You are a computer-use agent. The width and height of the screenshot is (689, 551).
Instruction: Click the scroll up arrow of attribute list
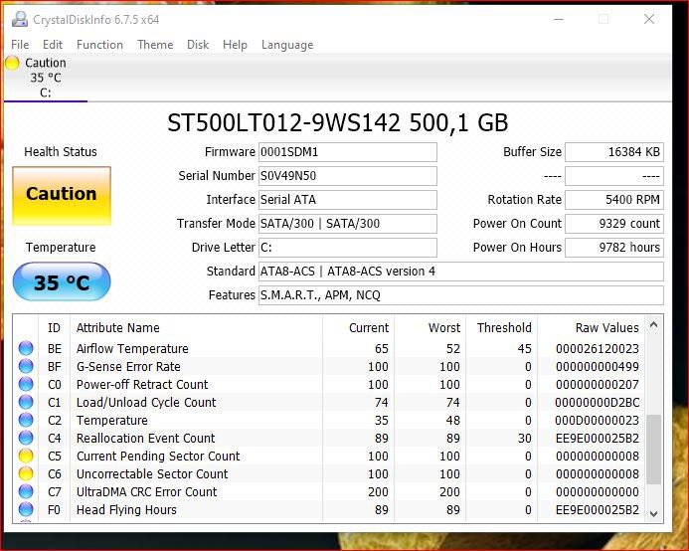[x=653, y=325]
